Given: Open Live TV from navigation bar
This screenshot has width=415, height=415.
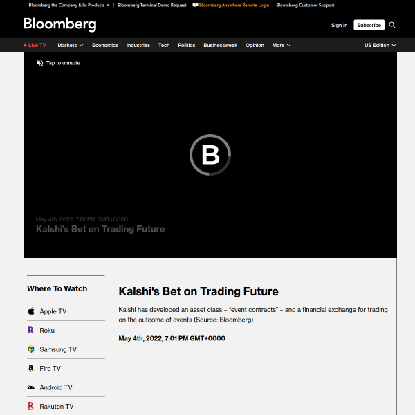Looking at the screenshot, I should pos(35,45).
